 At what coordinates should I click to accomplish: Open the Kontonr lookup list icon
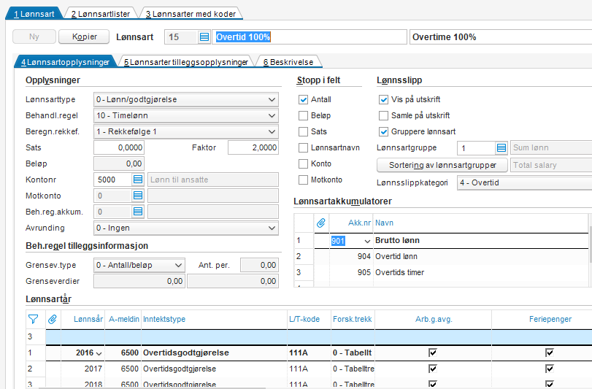tap(138, 180)
